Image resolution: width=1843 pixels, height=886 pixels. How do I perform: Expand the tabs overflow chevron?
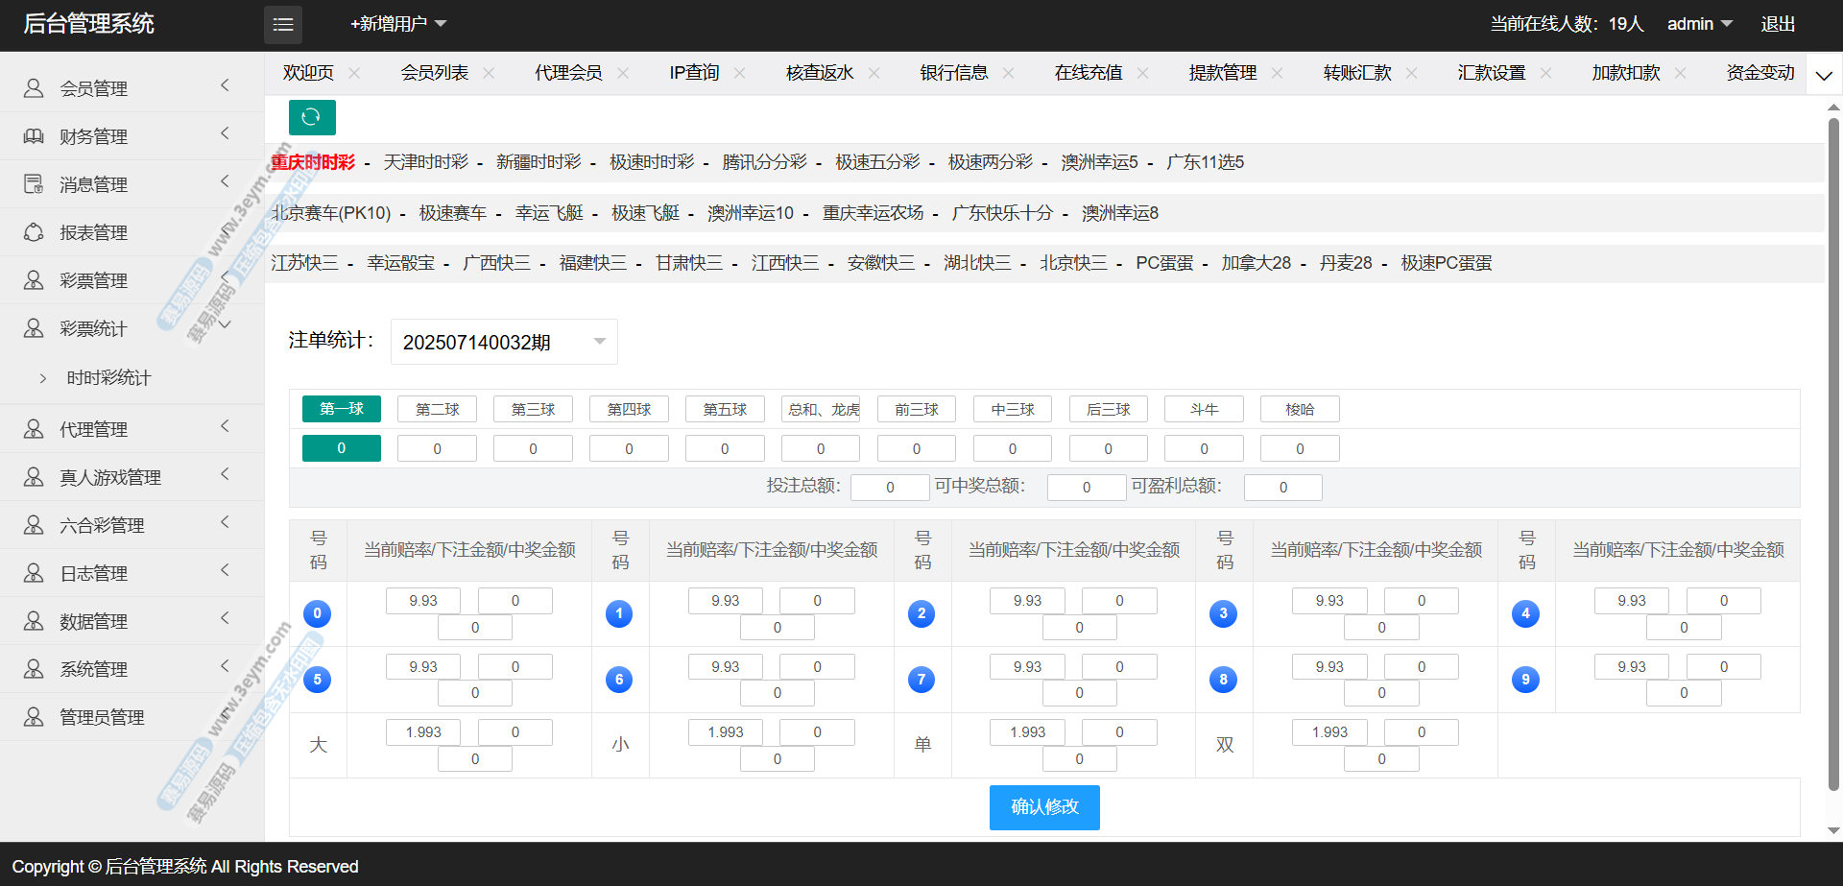[1824, 75]
